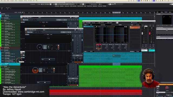Click the Bypass button under the front Neutron meters
The width and height of the screenshot is (173, 97).
click(78, 56)
